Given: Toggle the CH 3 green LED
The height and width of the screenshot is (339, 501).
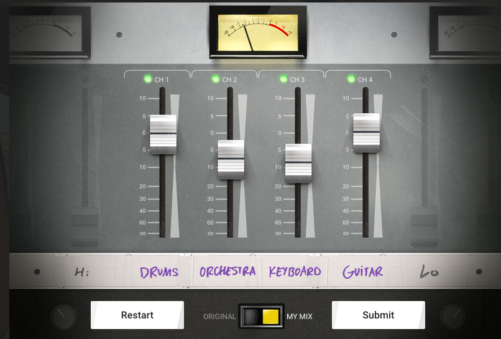Looking at the screenshot, I should click(283, 78).
